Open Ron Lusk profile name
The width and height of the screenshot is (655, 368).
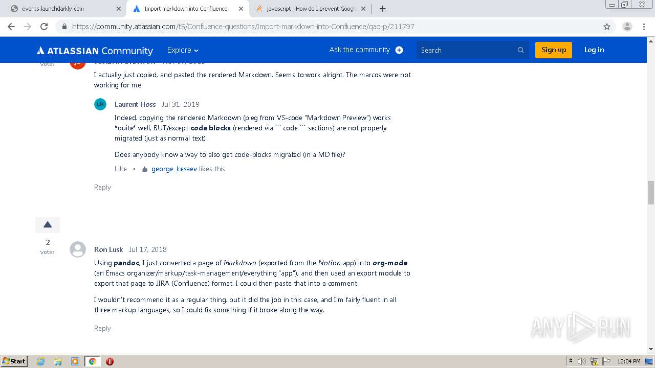(108, 249)
